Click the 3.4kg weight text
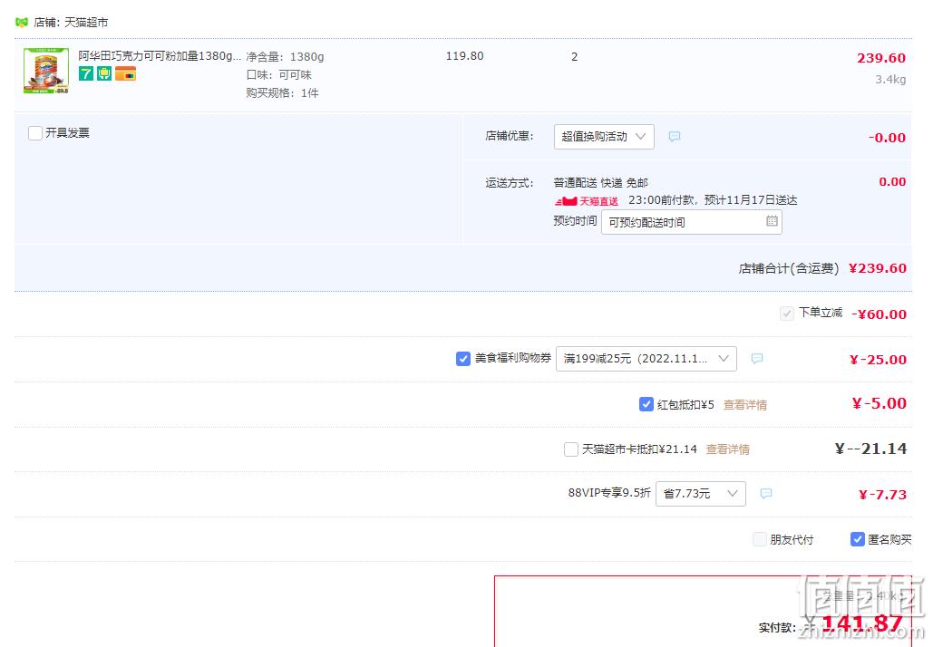The height and width of the screenshot is (647, 933). pyautogui.click(x=890, y=80)
